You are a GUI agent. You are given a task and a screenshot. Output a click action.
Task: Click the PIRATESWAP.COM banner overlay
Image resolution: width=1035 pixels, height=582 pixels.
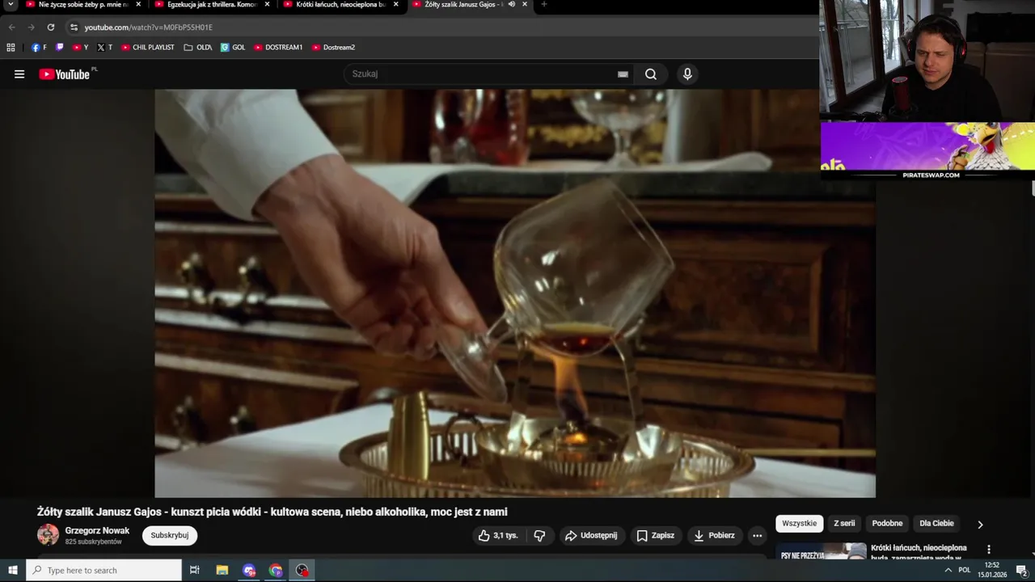click(x=927, y=150)
